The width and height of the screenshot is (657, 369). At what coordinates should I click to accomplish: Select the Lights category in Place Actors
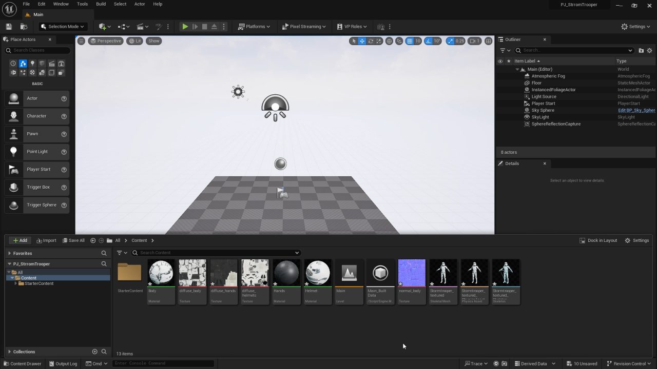coord(32,64)
